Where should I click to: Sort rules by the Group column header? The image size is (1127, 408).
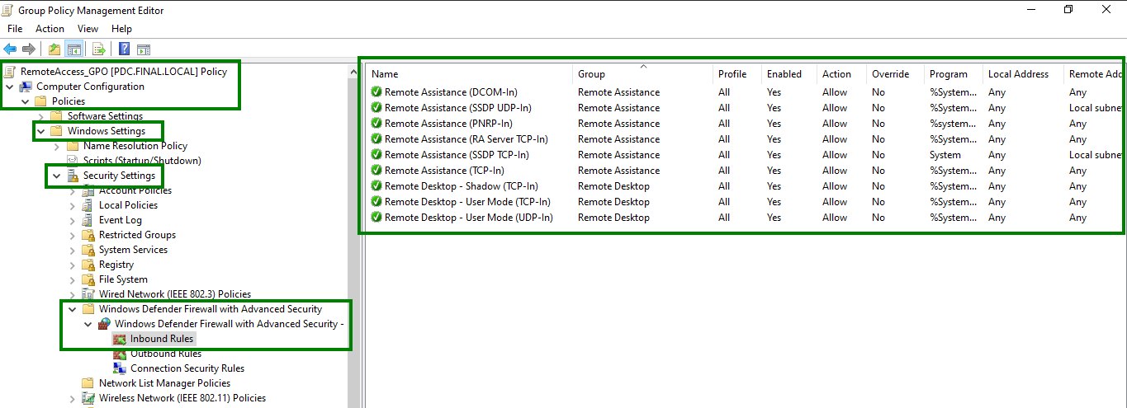pos(642,74)
